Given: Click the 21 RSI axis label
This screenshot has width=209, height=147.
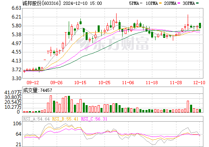Looking at the screenshot, I should pyautogui.click(x=18, y=145).
